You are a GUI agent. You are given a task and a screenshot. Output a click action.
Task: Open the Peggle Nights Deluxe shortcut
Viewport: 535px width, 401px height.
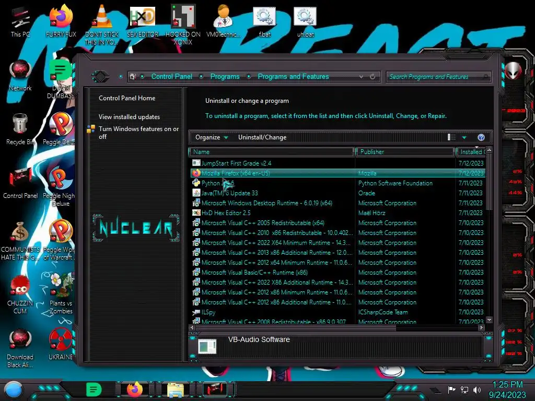[60, 186]
